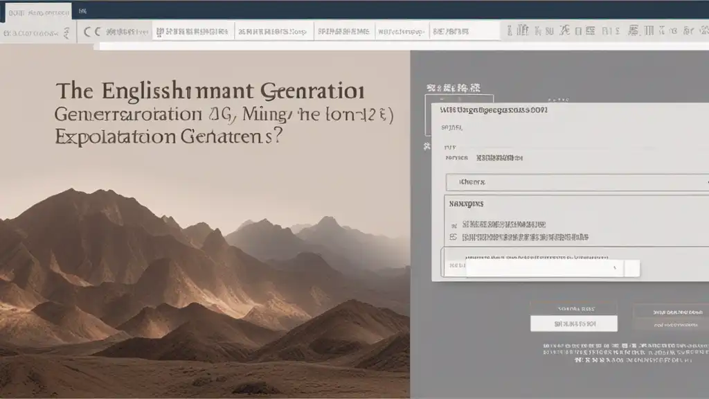
Task: Expand the arrow inside the bottom dialog field
Action: pos(614,267)
